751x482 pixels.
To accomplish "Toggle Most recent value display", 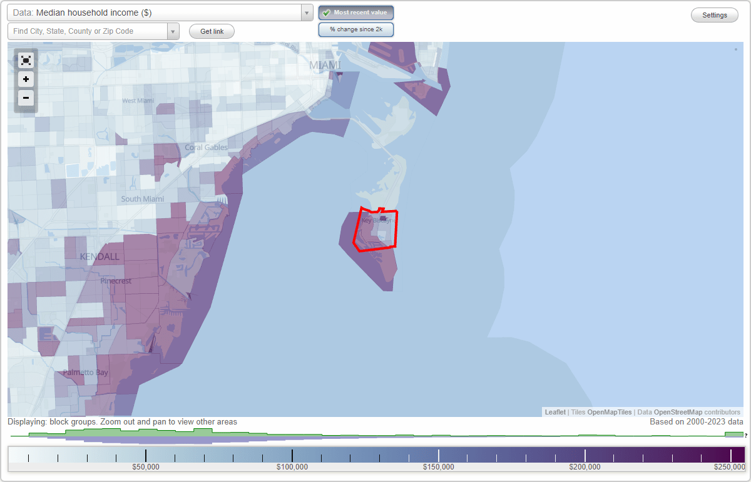I will (355, 13).
